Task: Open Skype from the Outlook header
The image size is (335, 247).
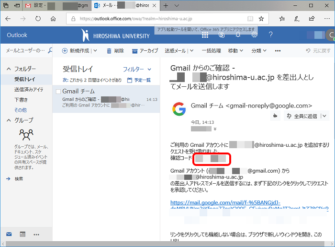Action: 222,35
